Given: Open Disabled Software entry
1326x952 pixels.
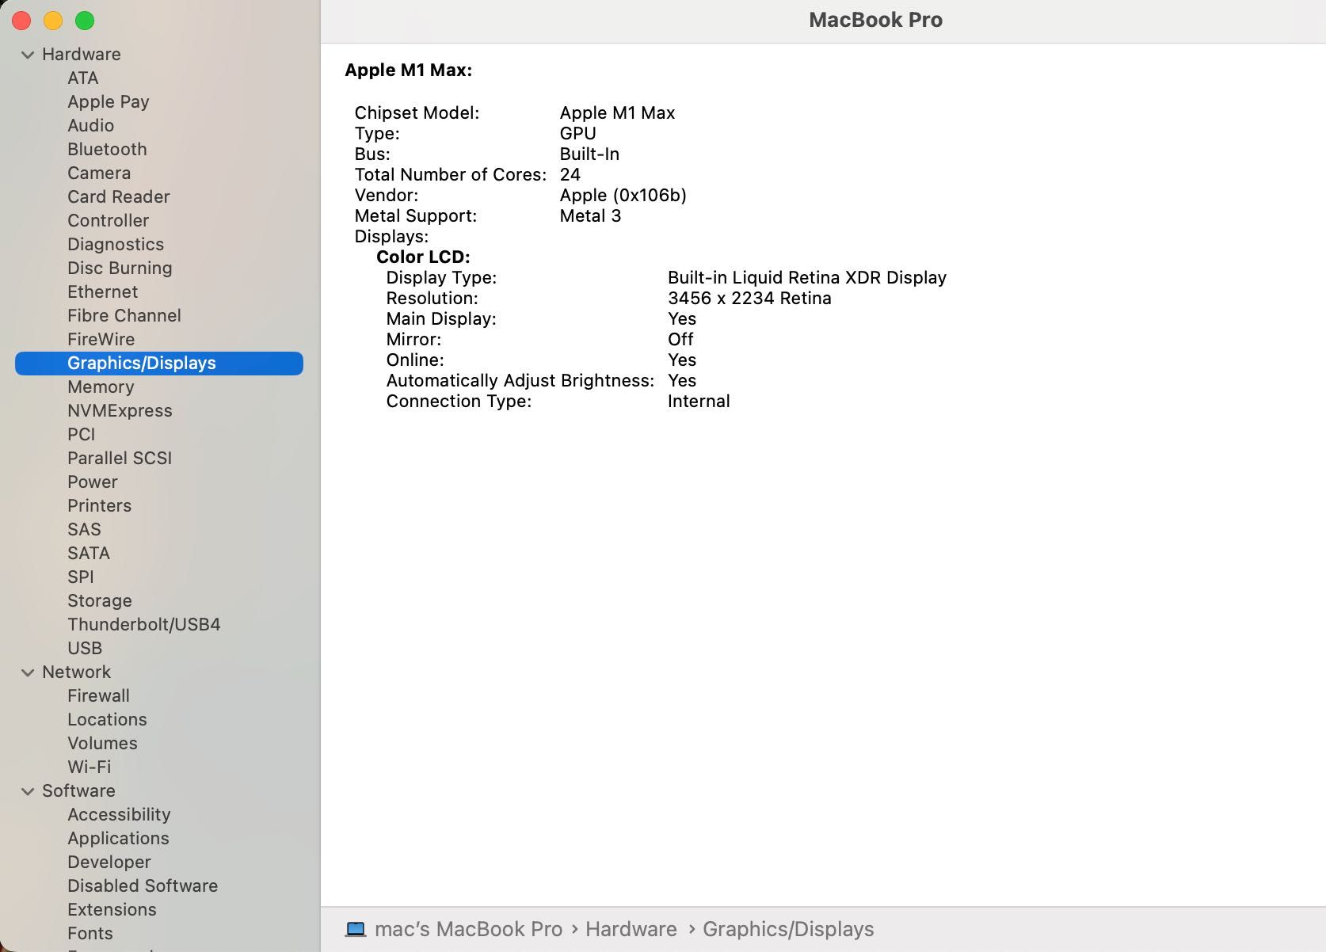Looking at the screenshot, I should coord(143,885).
